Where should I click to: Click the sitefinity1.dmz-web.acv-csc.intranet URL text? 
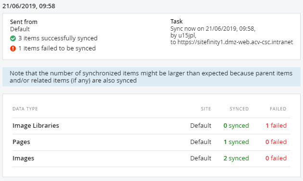click(235, 42)
